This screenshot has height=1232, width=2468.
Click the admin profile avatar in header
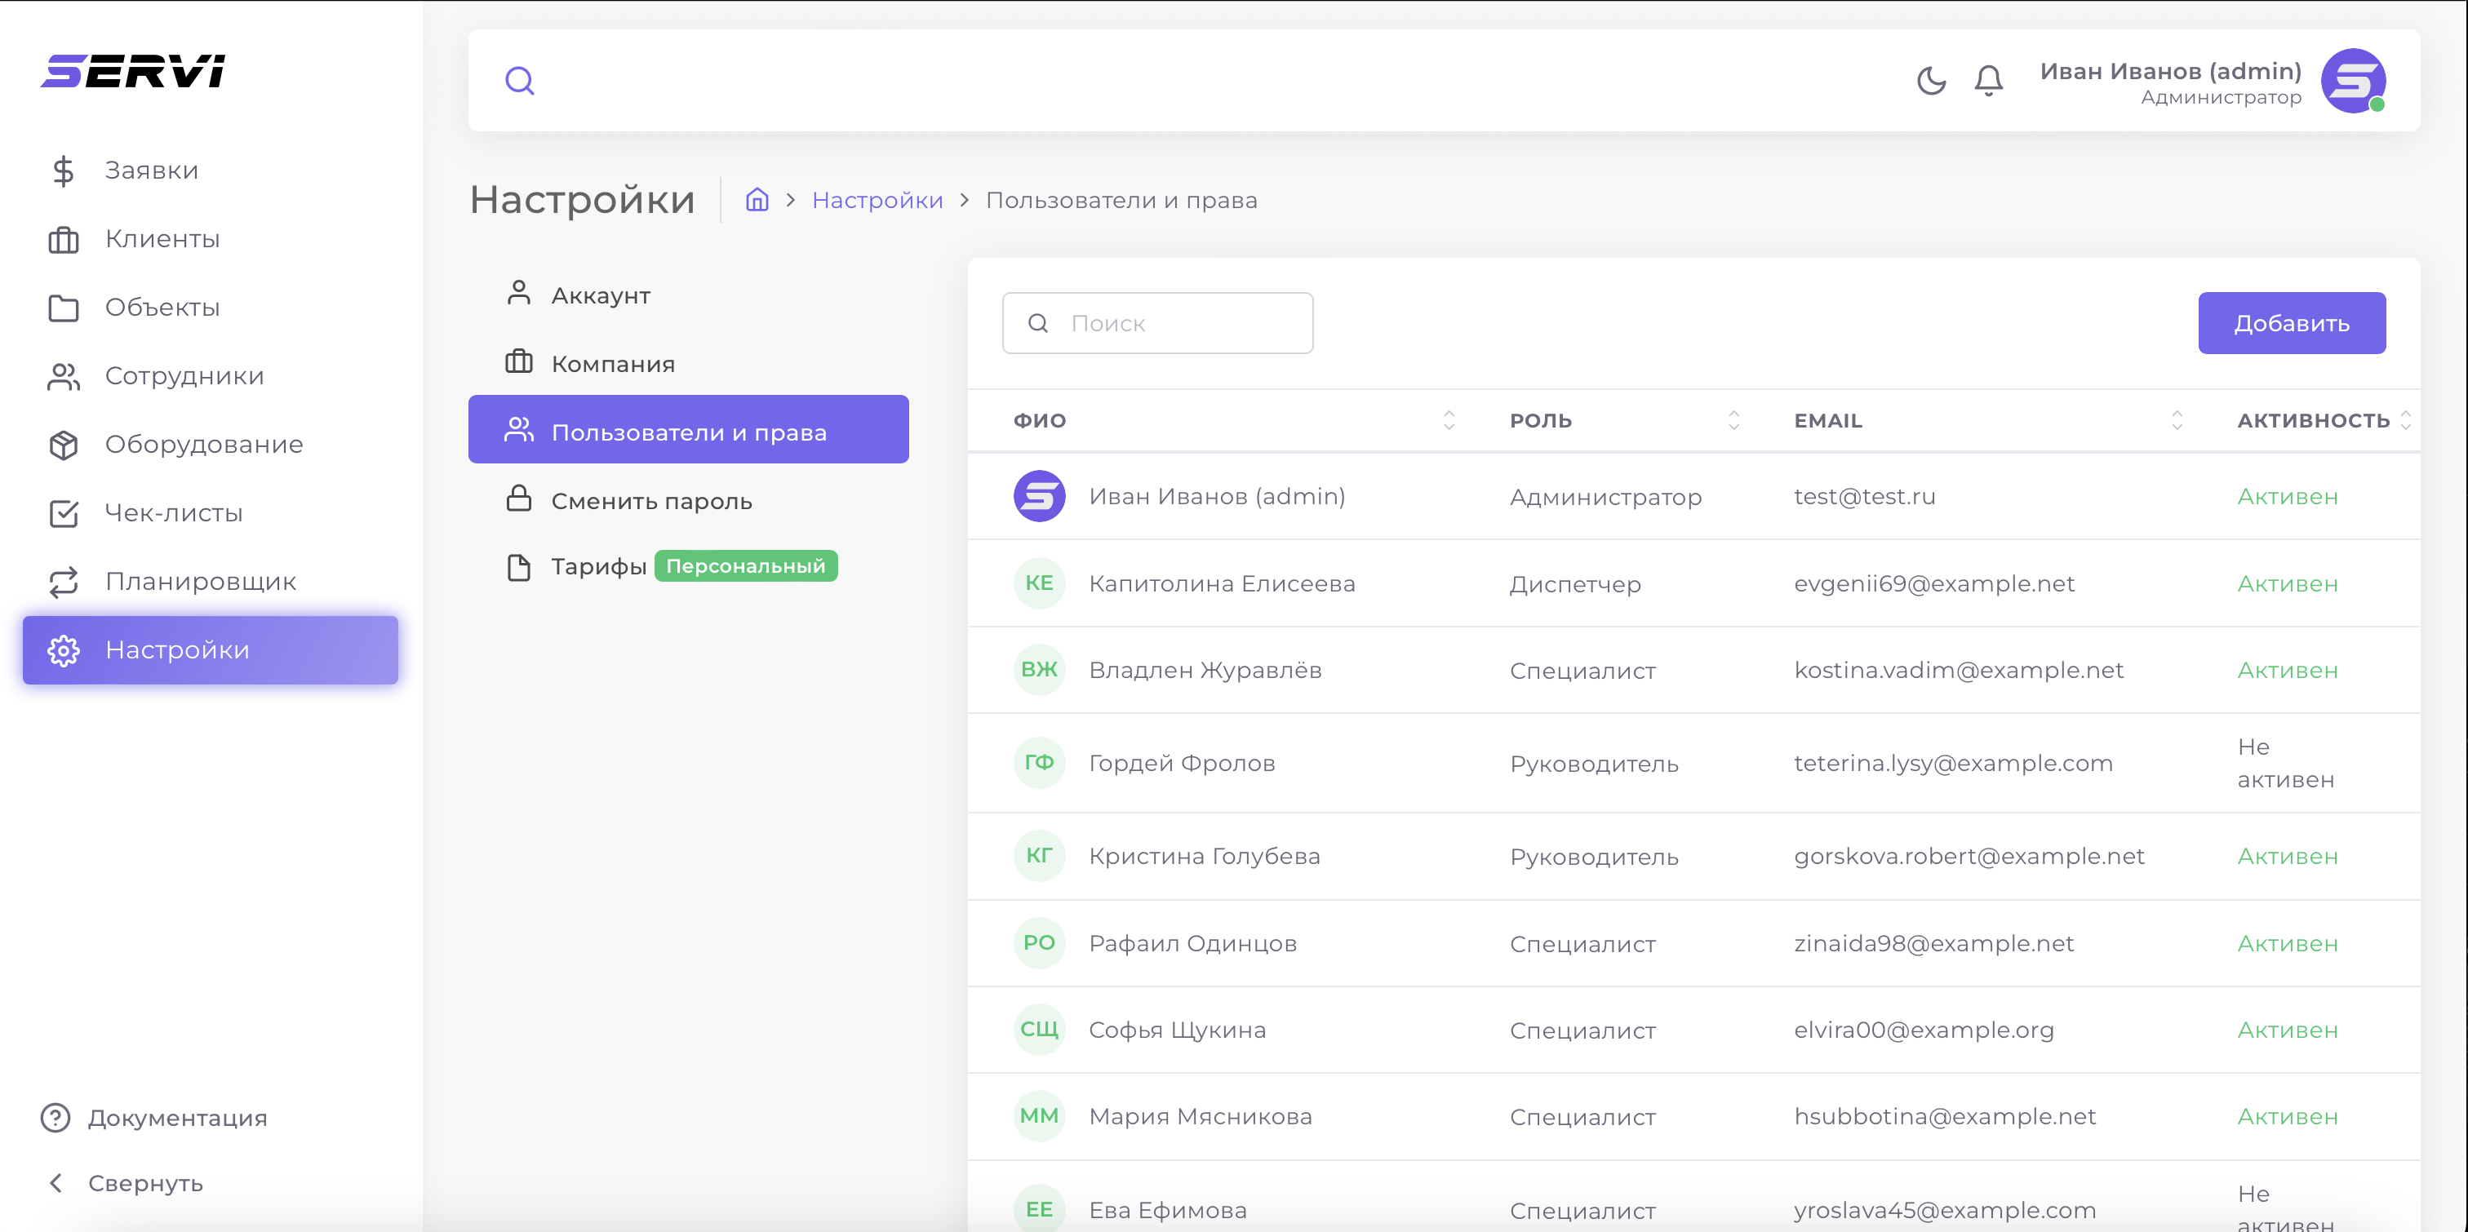(2352, 81)
